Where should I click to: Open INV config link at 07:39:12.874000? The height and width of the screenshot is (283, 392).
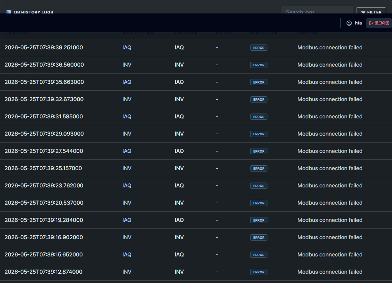coord(127,272)
